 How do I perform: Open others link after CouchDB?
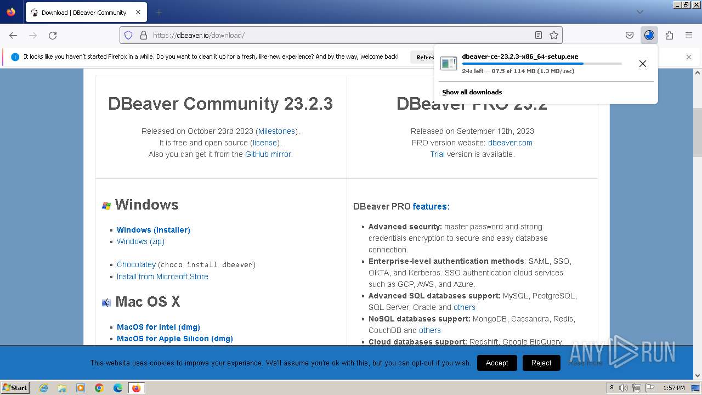(430, 330)
